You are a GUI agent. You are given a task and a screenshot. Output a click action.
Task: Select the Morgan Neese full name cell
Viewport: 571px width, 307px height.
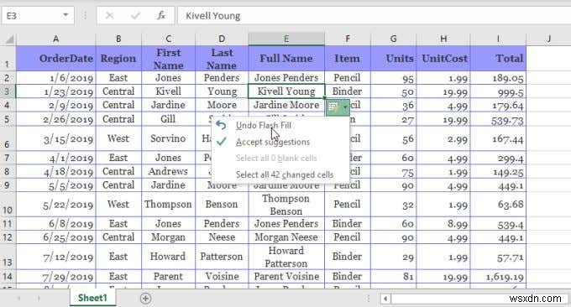286,237
